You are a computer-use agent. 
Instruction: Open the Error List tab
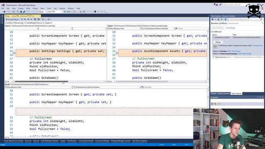(28, 141)
